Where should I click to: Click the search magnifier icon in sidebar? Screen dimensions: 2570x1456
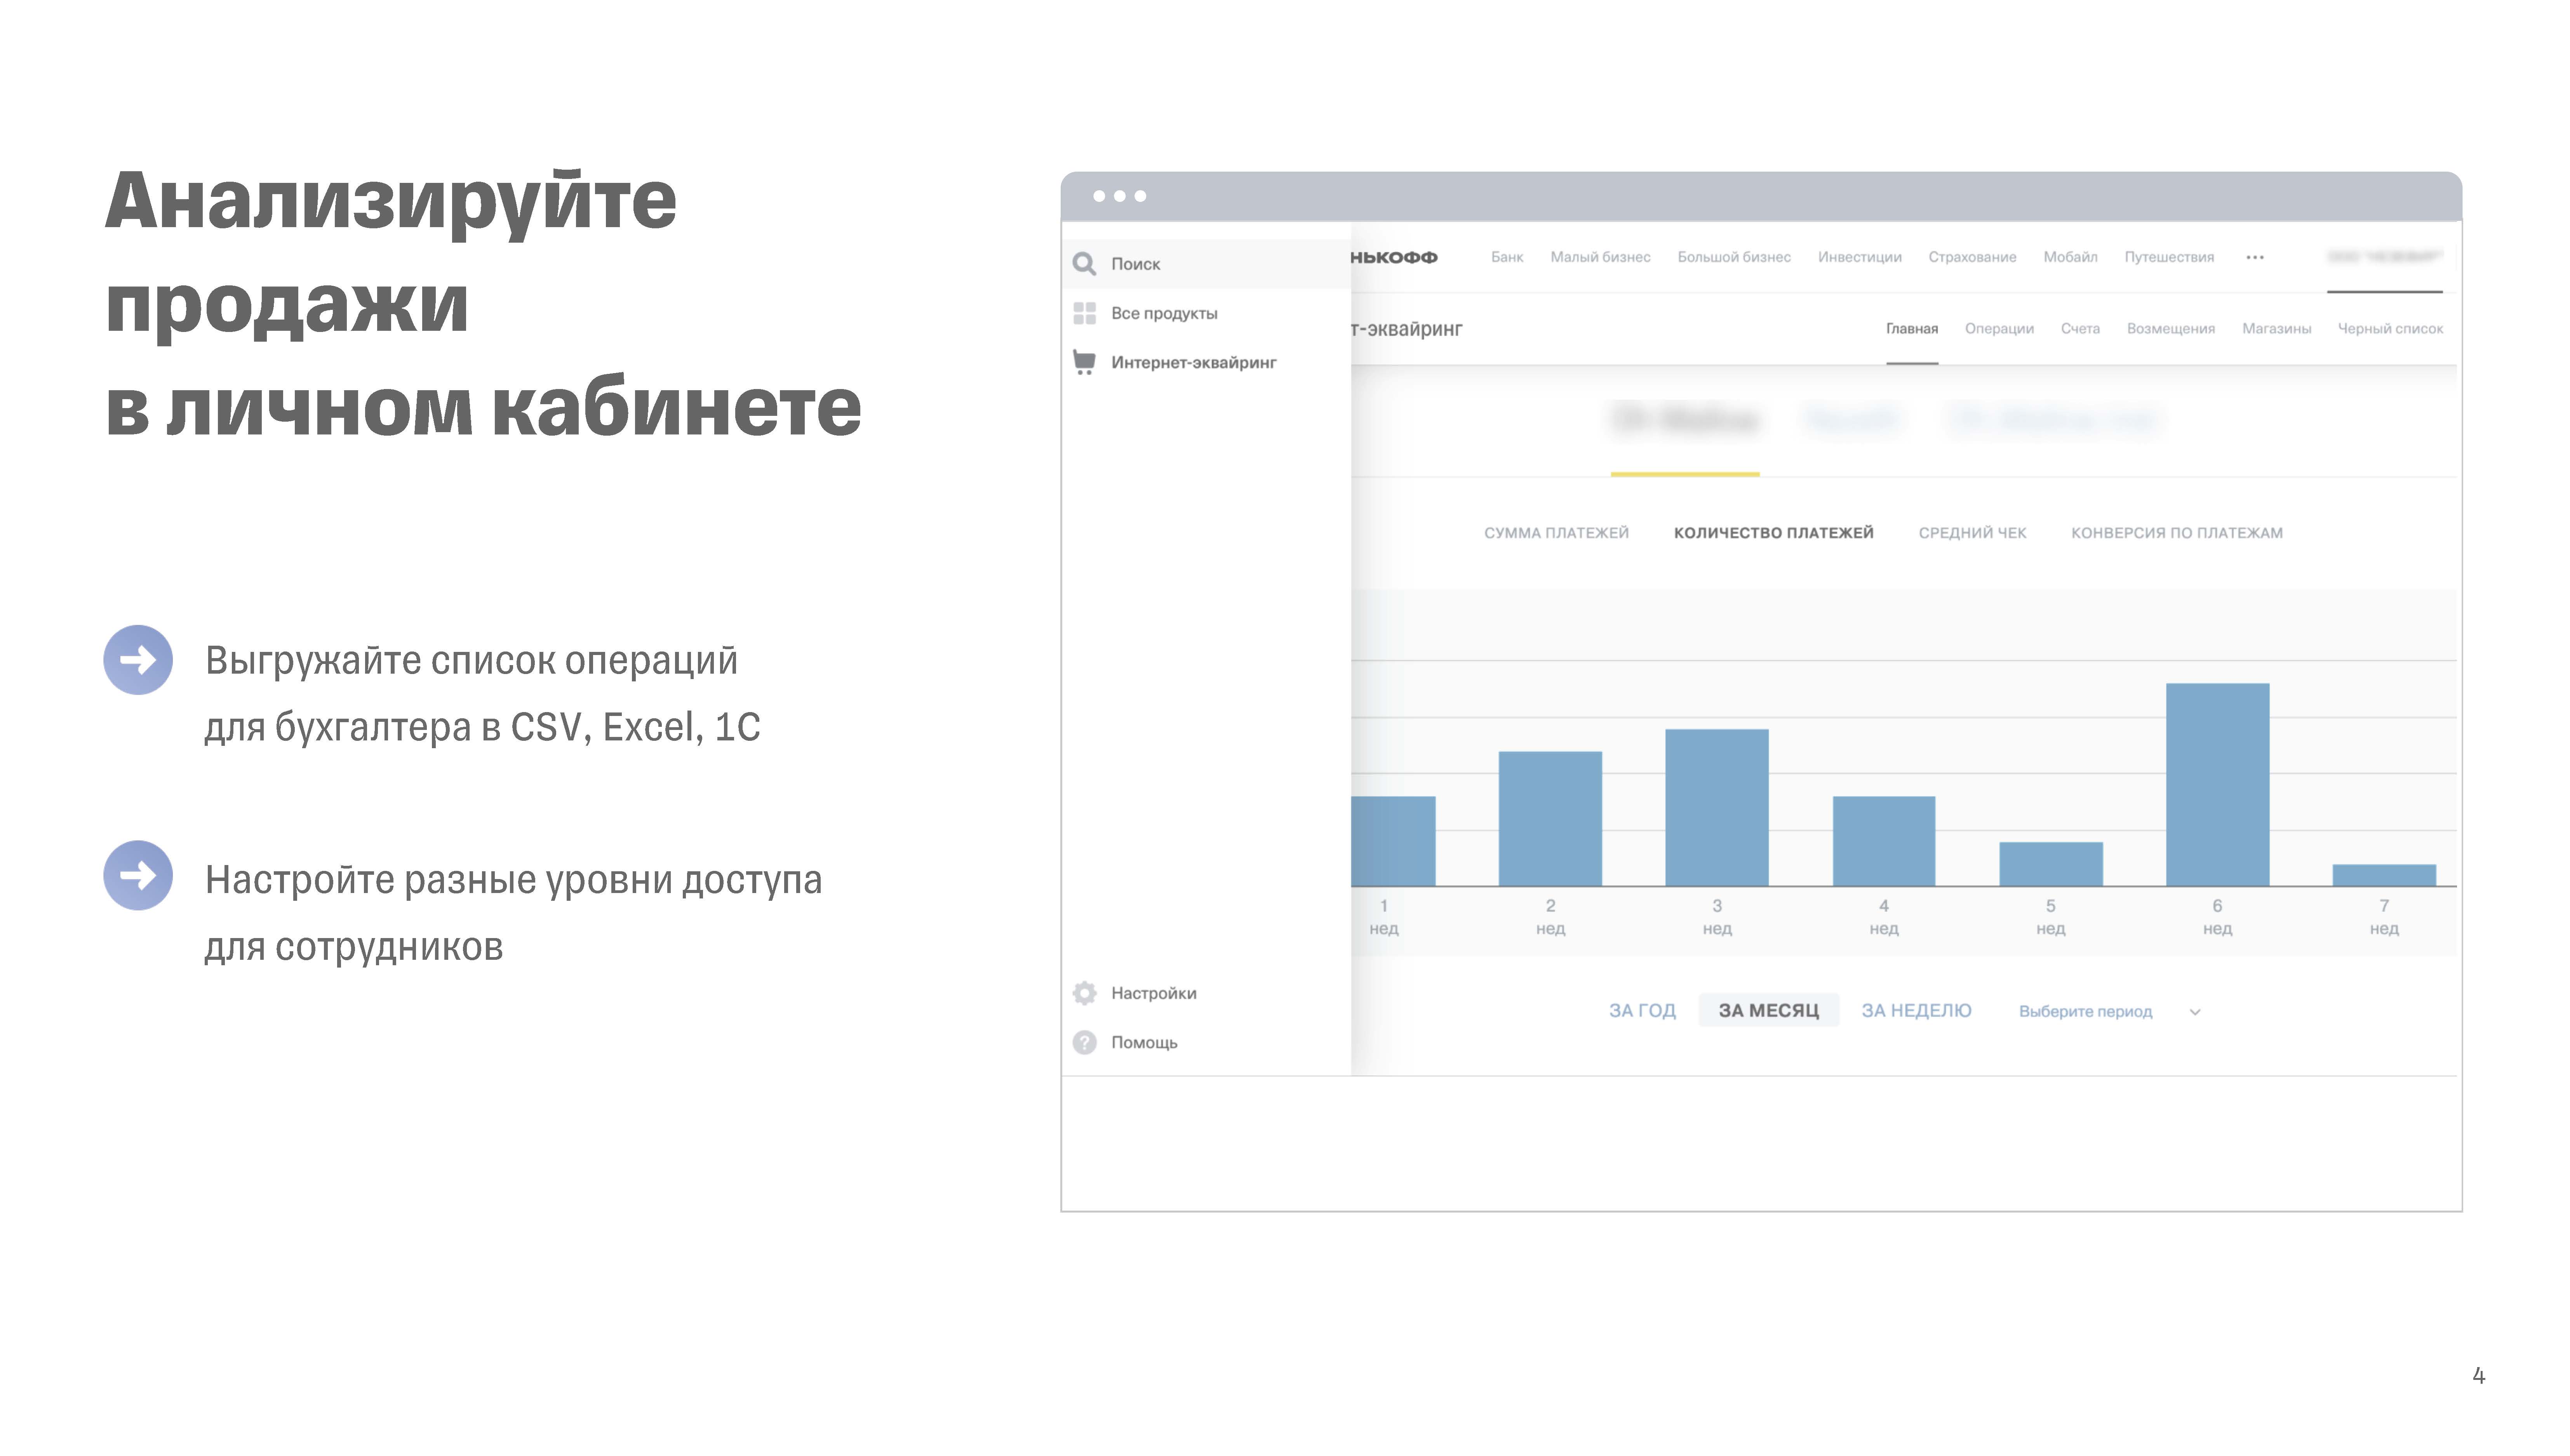point(1084,264)
